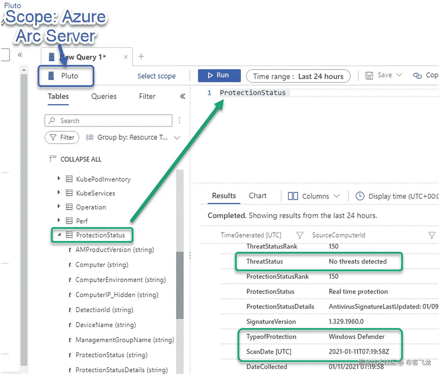Expand the KubePodInventory table
The width and height of the screenshot is (440, 375).
point(59,178)
